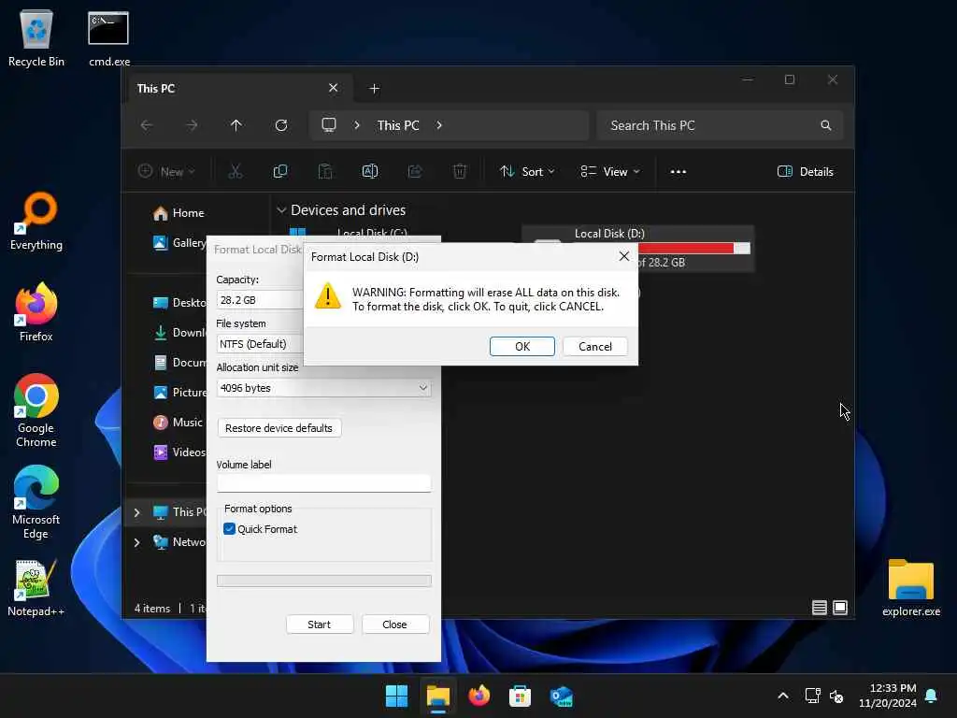Click the Rename icon in toolbar
Image resolution: width=957 pixels, height=718 pixels.
click(x=370, y=172)
